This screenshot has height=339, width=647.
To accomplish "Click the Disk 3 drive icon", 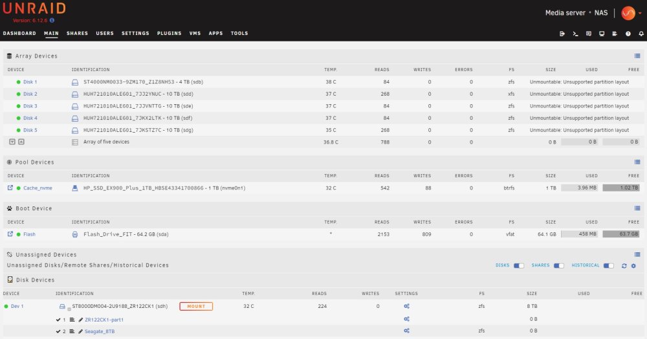I will 75,106.
